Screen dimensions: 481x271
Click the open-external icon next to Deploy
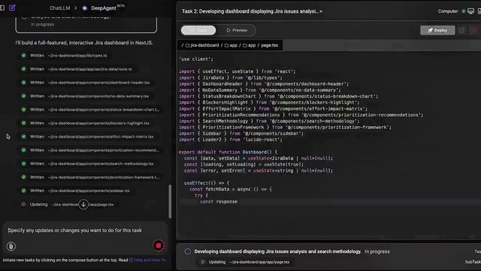(462, 30)
